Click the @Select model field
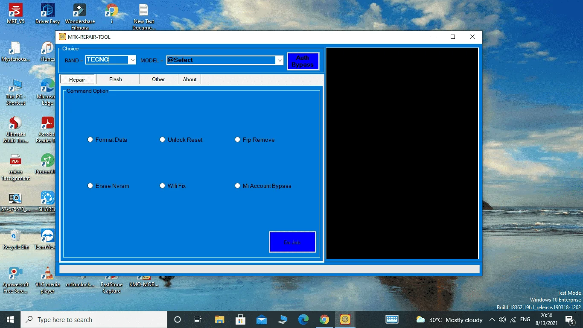This screenshot has width=583, height=328. tap(221, 60)
